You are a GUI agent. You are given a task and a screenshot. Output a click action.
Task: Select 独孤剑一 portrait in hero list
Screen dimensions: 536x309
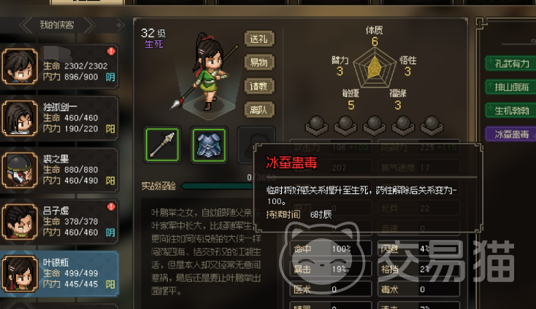pyautogui.click(x=20, y=118)
